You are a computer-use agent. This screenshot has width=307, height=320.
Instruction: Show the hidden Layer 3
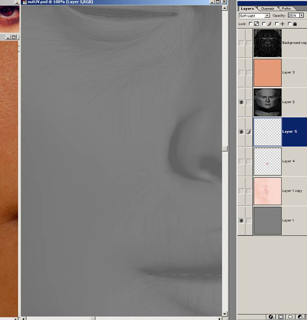tap(241, 73)
